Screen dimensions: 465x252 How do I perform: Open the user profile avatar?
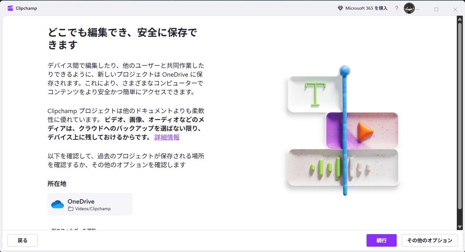409,8
